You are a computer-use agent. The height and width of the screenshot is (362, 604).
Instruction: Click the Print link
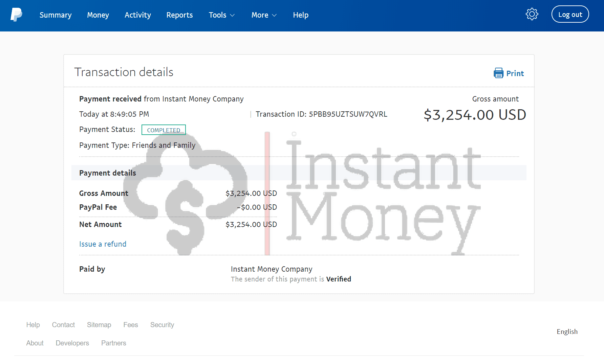(x=515, y=73)
